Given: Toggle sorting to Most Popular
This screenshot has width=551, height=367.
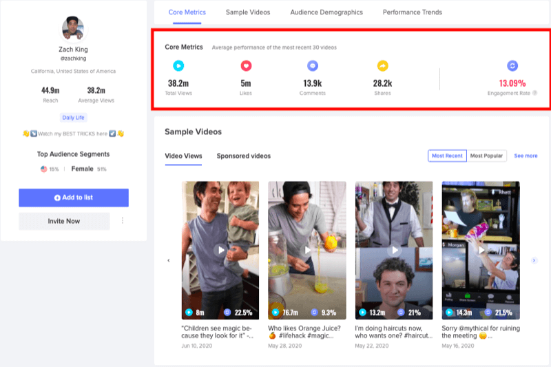Looking at the screenshot, I should pos(486,156).
